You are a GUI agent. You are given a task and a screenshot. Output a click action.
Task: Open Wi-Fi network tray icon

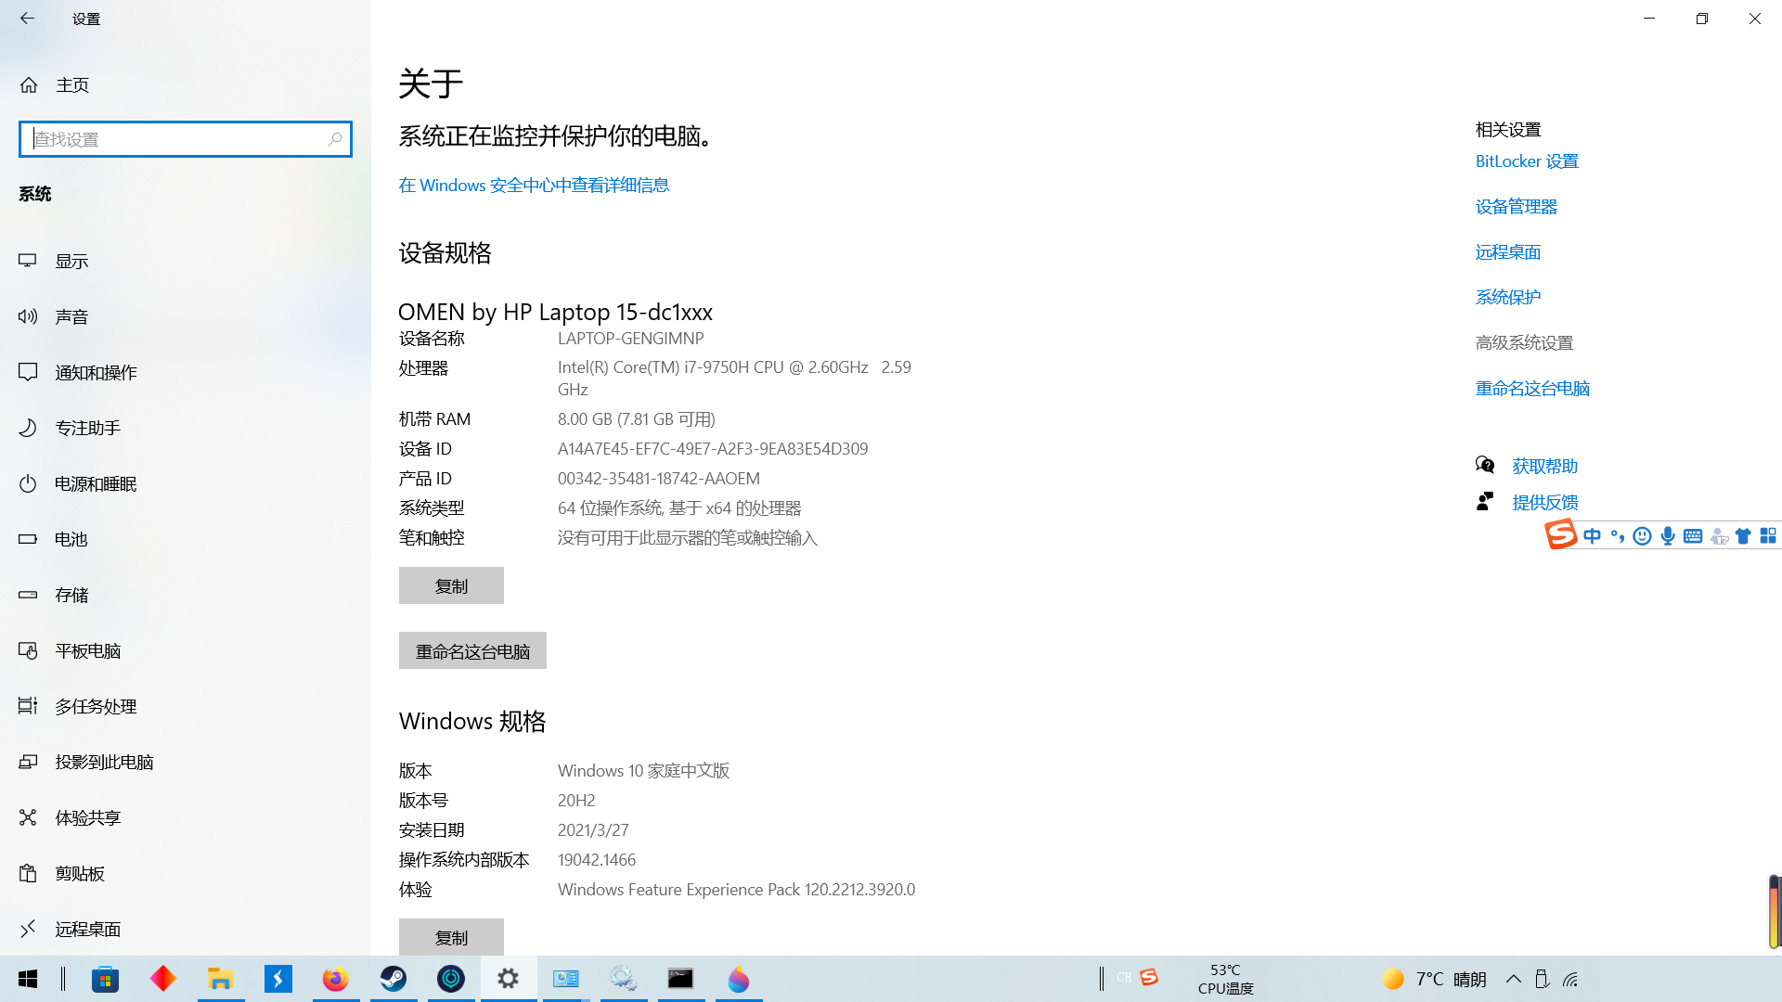pyautogui.click(x=1570, y=979)
